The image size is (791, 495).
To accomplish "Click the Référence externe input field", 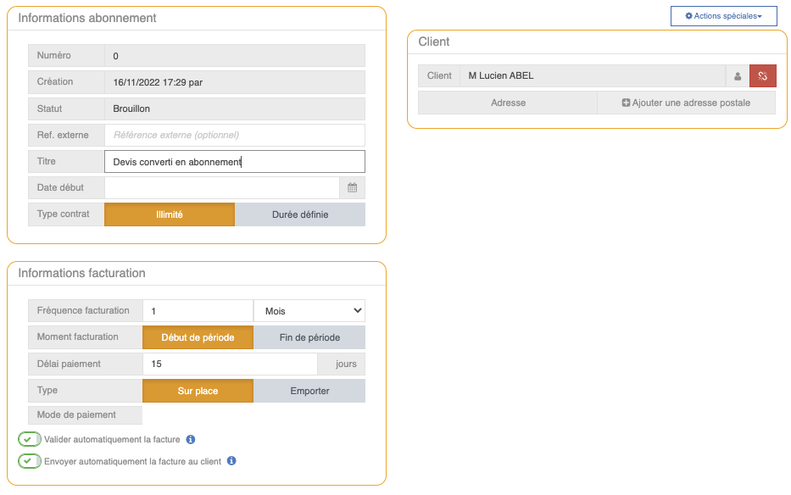I will (234, 135).
